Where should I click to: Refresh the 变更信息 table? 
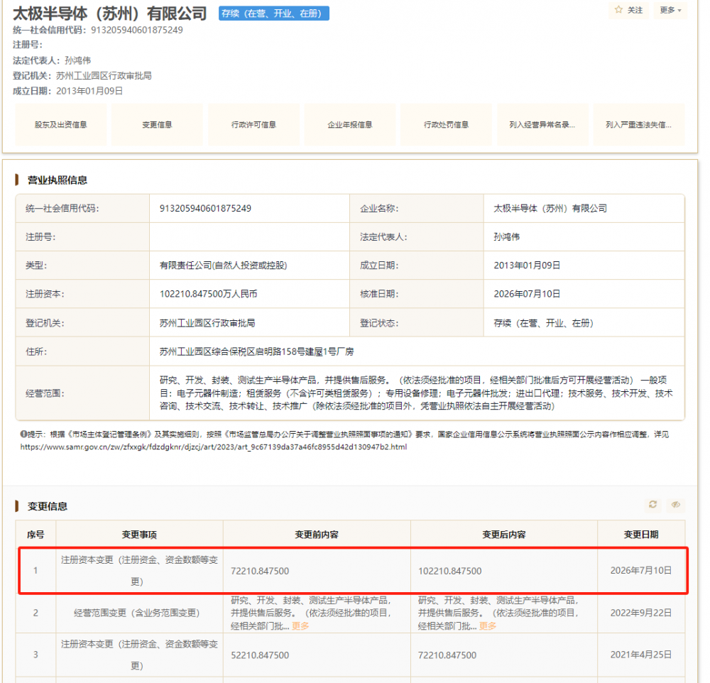pyautogui.click(x=652, y=504)
